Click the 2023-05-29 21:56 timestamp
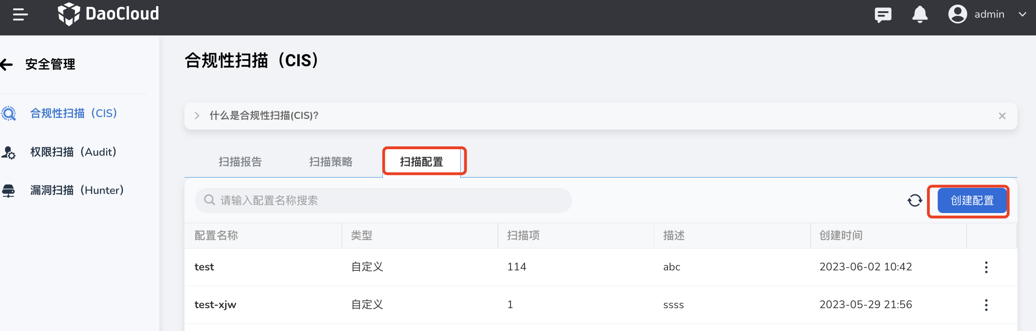 click(866, 304)
